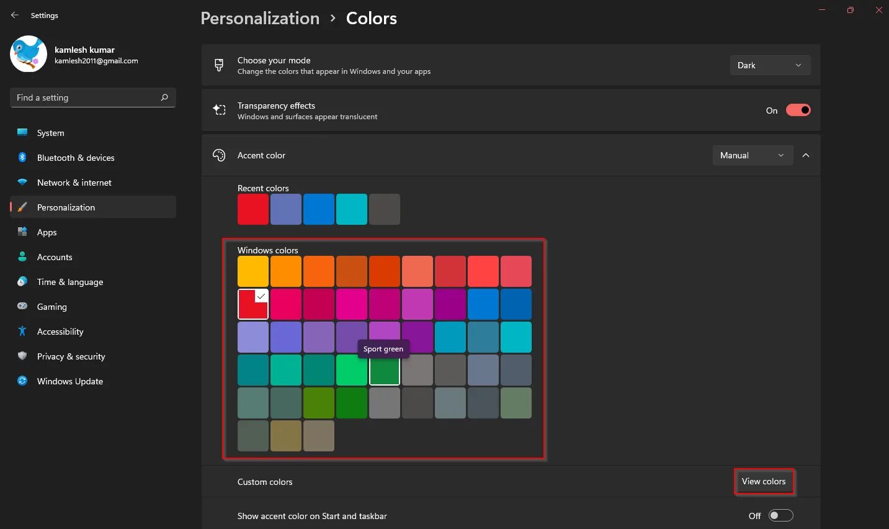Click the Find a setting search box
The width and height of the screenshot is (889, 529).
tap(86, 97)
